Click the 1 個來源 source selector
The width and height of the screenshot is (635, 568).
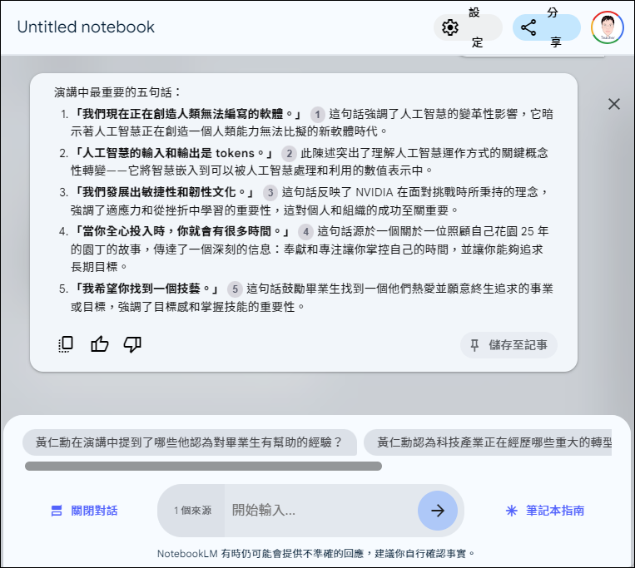click(x=192, y=511)
